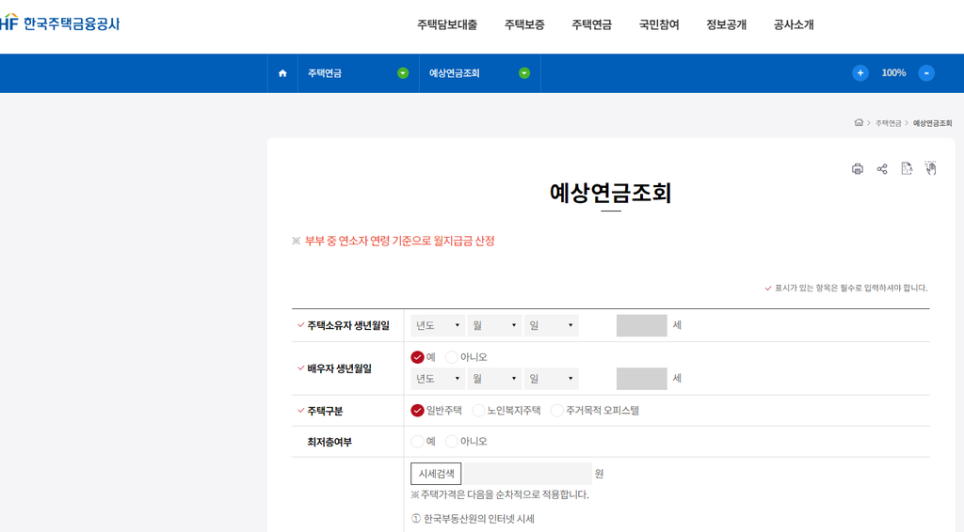Click the 주택구분 label
The width and height of the screenshot is (964, 532).
click(325, 411)
